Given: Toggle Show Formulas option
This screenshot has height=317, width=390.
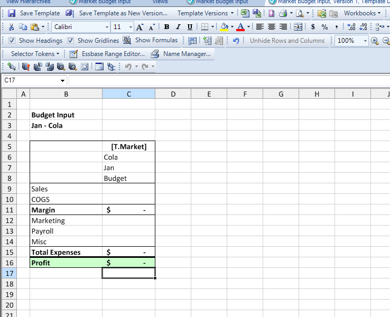Looking at the screenshot, I should click(x=151, y=40).
